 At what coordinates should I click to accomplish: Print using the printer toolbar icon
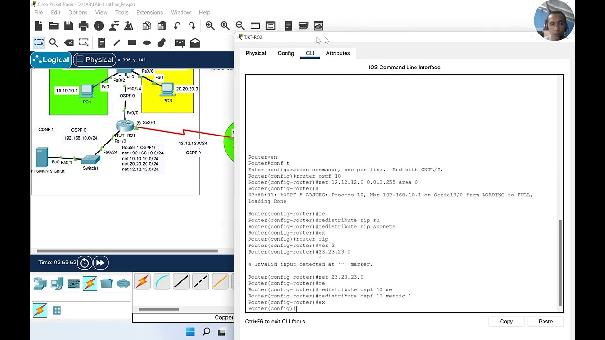[84, 26]
